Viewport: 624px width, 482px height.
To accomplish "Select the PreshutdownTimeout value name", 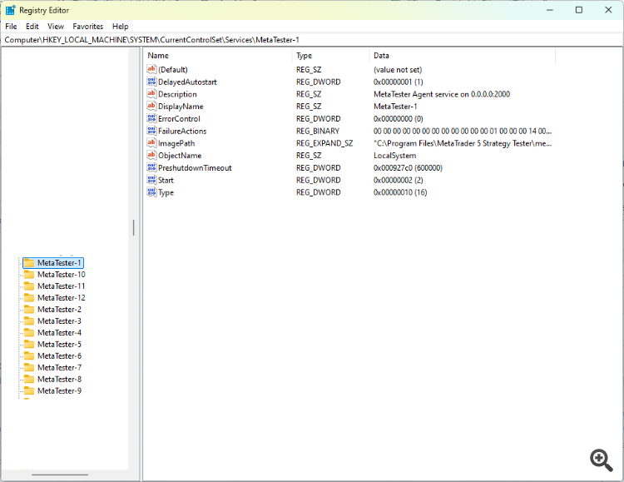I will click(195, 167).
